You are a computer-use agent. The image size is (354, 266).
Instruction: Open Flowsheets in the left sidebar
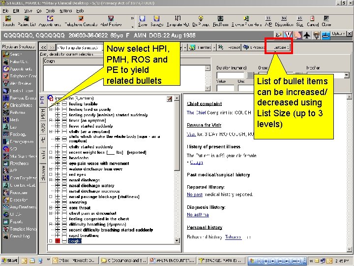[19, 164]
